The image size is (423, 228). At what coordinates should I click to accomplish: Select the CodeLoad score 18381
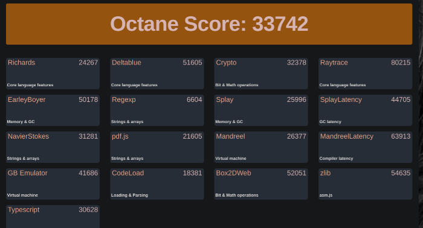tap(192, 173)
